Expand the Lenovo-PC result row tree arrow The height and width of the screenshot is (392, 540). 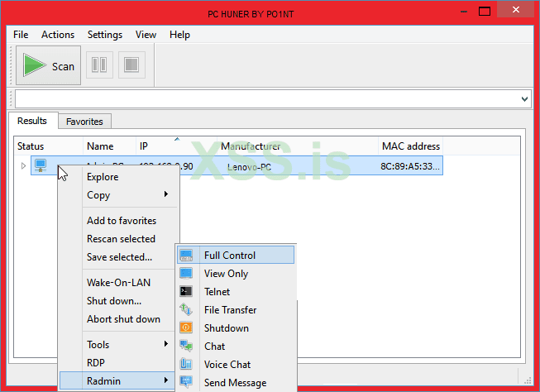[x=23, y=166]
